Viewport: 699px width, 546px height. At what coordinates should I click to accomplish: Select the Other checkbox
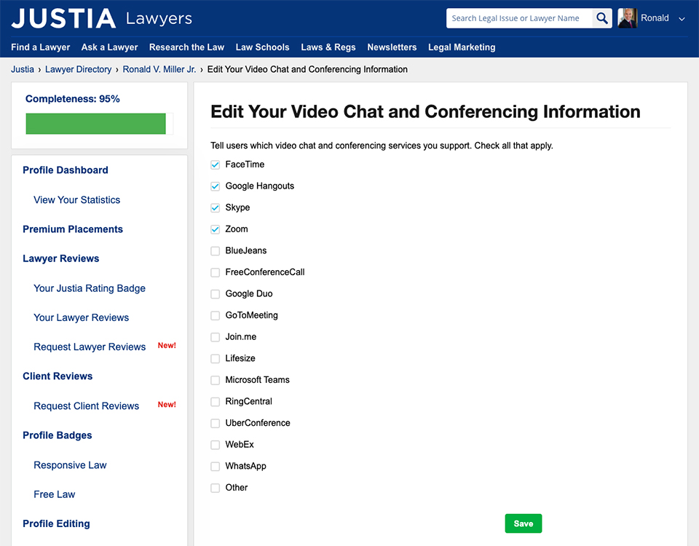(x=215, y=488)
